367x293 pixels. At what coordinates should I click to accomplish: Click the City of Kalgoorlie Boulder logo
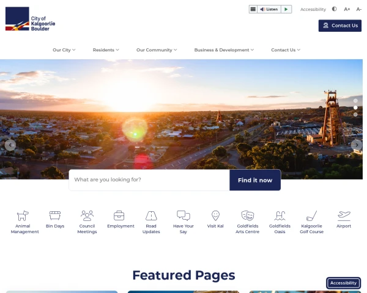pos(30,19)
